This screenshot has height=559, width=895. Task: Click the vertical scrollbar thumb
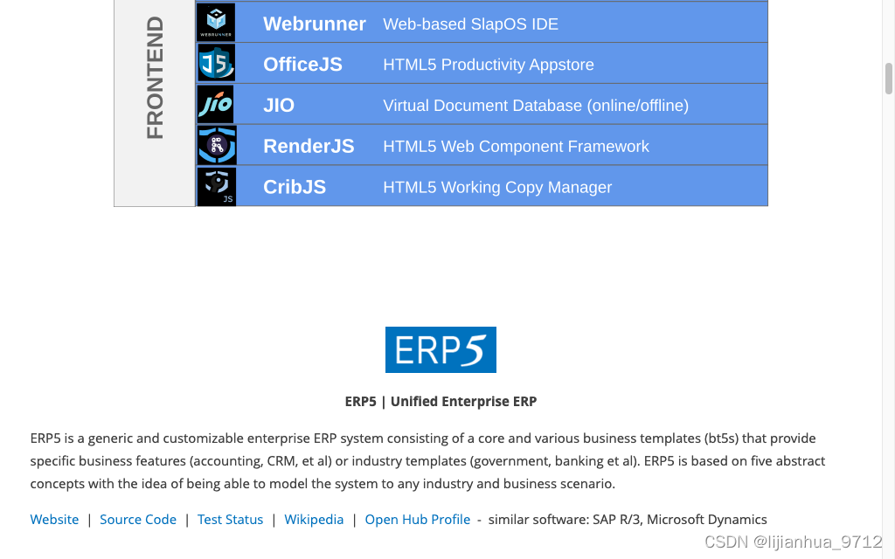pyautogui.click(x=888, y=77)
